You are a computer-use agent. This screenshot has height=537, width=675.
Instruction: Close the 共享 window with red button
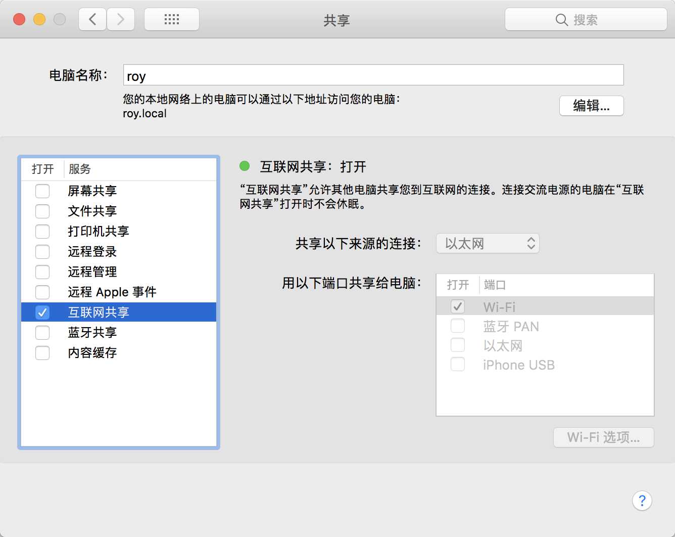tap(19, 20)
